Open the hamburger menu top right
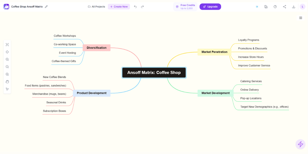 [x=301, y=18]
